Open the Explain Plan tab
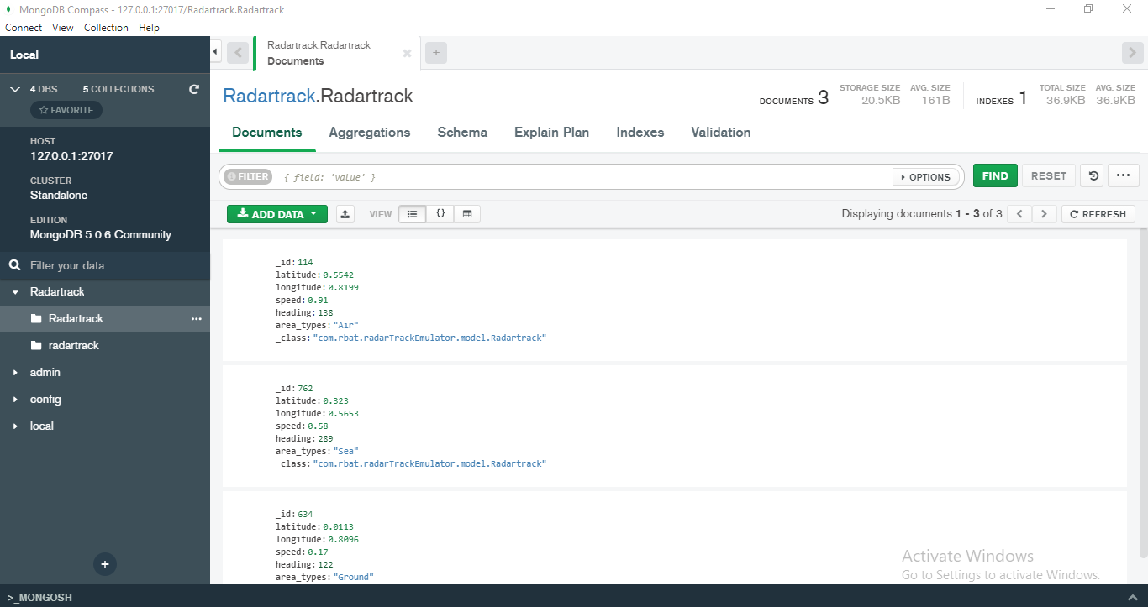The height and width of the screenshot is (607, 1148). click(551, 133)
